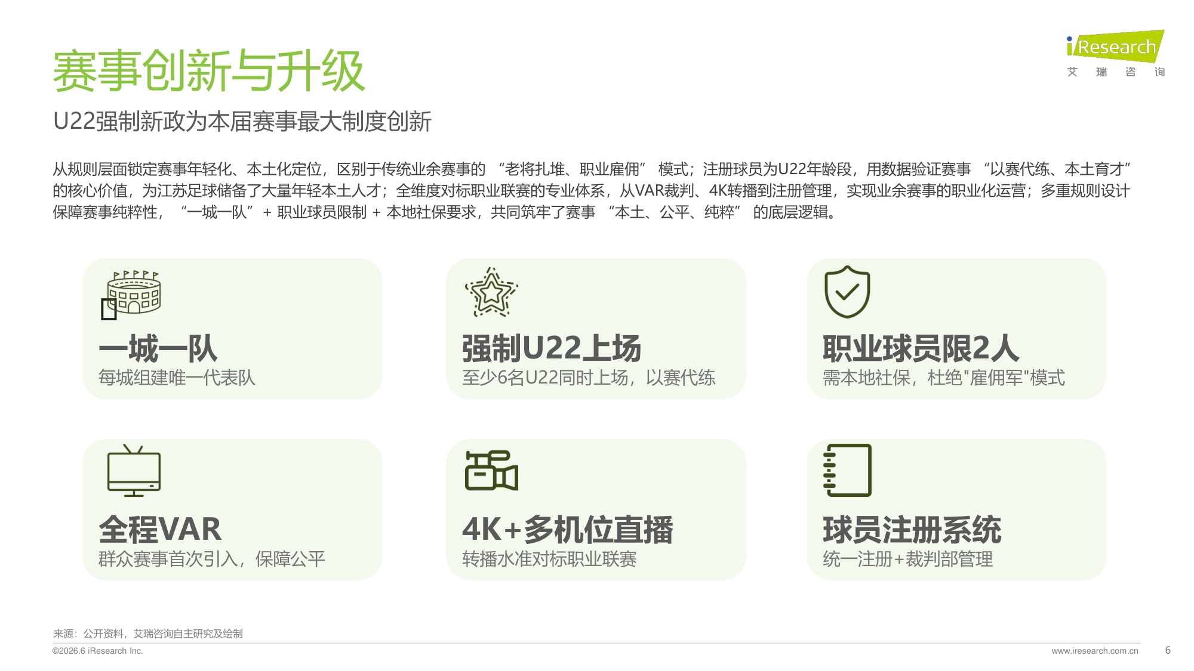
Task: Click the notebook icon above 球员注册系统
Action: tap(847, 470)
